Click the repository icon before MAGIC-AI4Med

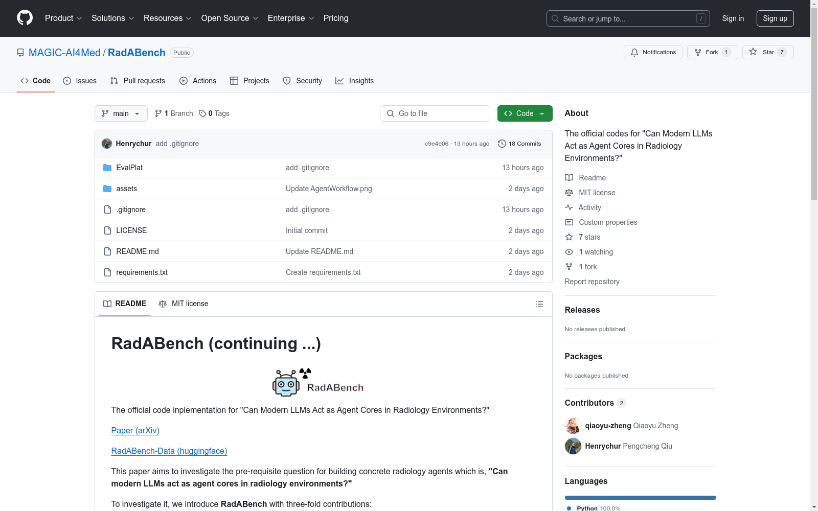point(20,53)
